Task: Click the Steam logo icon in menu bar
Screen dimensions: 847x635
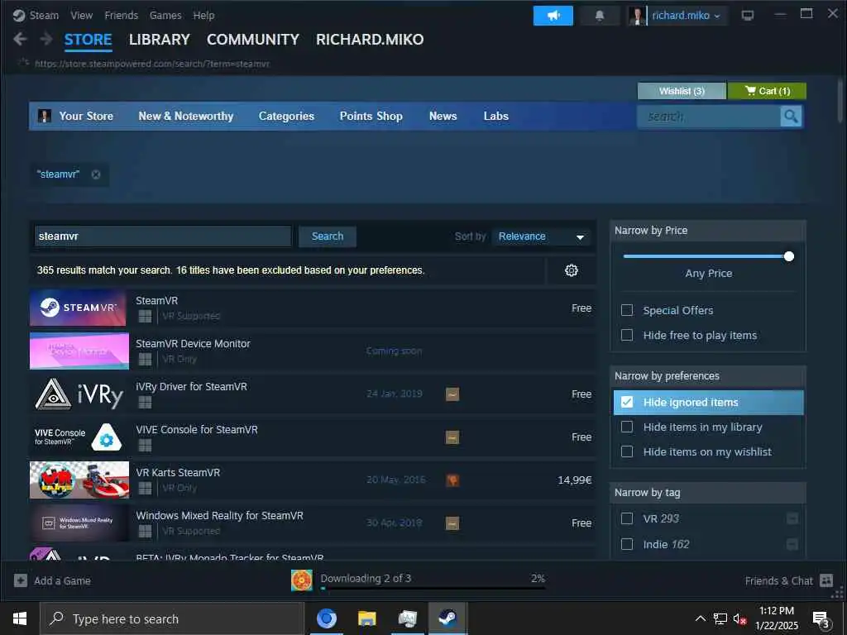Action: (19, 15)
